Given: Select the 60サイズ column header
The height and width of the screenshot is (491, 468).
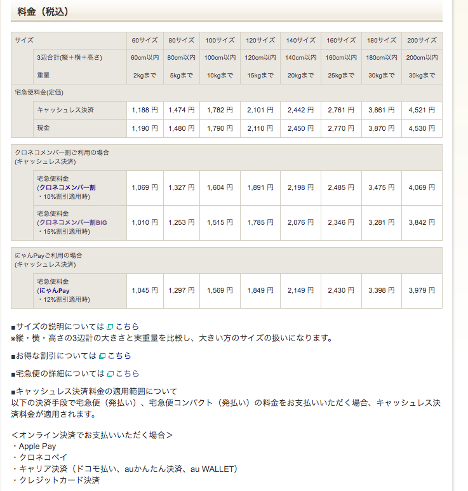Looking at the screenshot, I should click(145, 41).
